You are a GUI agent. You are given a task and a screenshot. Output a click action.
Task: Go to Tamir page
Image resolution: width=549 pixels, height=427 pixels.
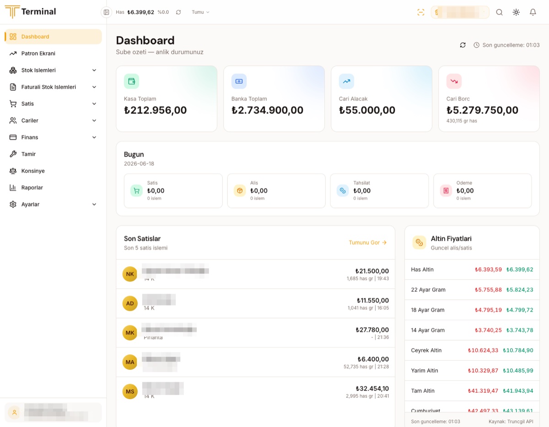click(x=53, y=154)
